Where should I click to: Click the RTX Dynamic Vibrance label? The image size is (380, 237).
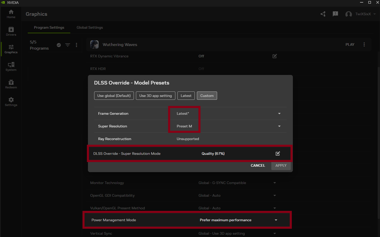click(x=109, y=56)
